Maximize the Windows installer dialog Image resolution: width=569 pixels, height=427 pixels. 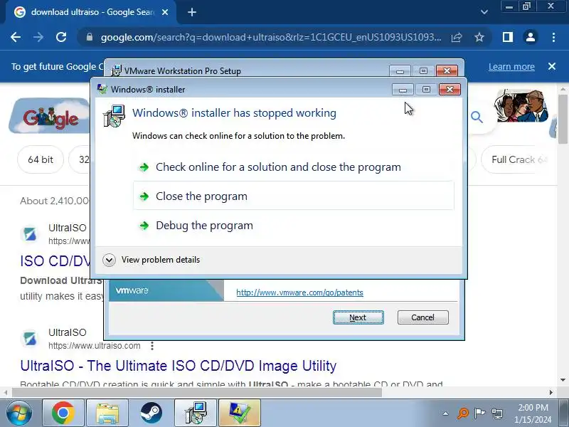[x=426, y=90]
